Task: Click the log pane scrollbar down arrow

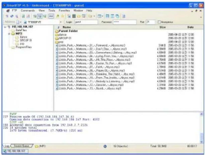Action: [201, 142]
